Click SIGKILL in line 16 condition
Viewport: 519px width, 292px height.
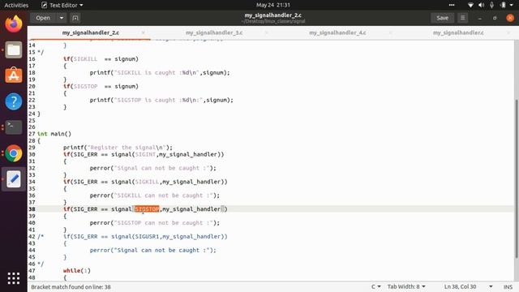pos(85,59)
